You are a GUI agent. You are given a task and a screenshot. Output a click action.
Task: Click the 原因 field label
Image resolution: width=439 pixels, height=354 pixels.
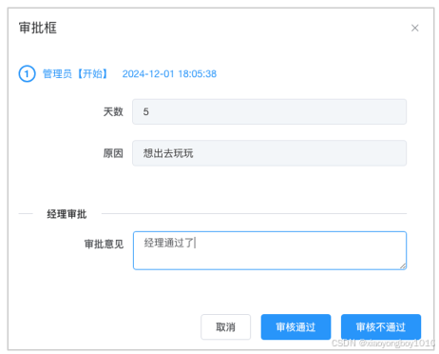pos(113,153)
